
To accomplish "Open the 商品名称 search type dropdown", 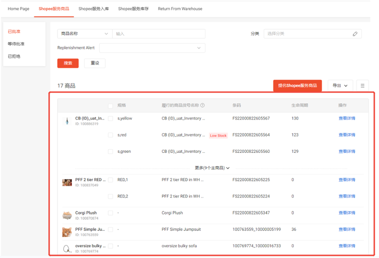I will coord(85,34).
